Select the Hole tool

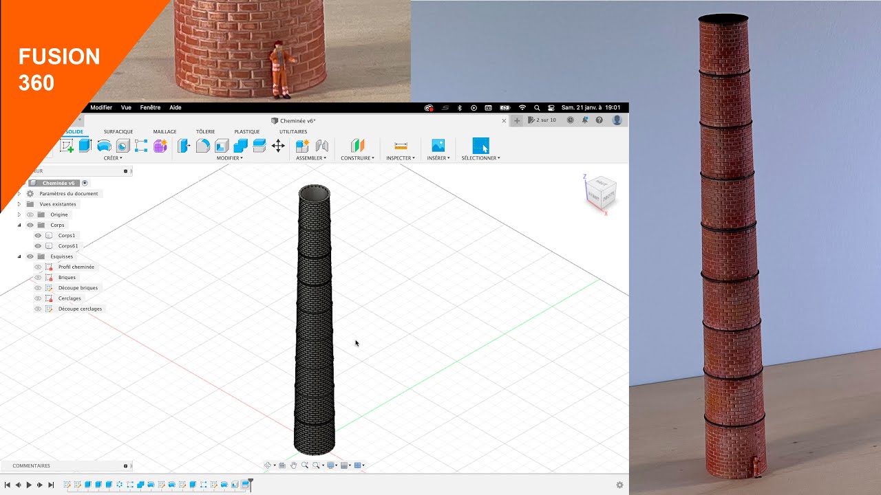coord(123,145)
